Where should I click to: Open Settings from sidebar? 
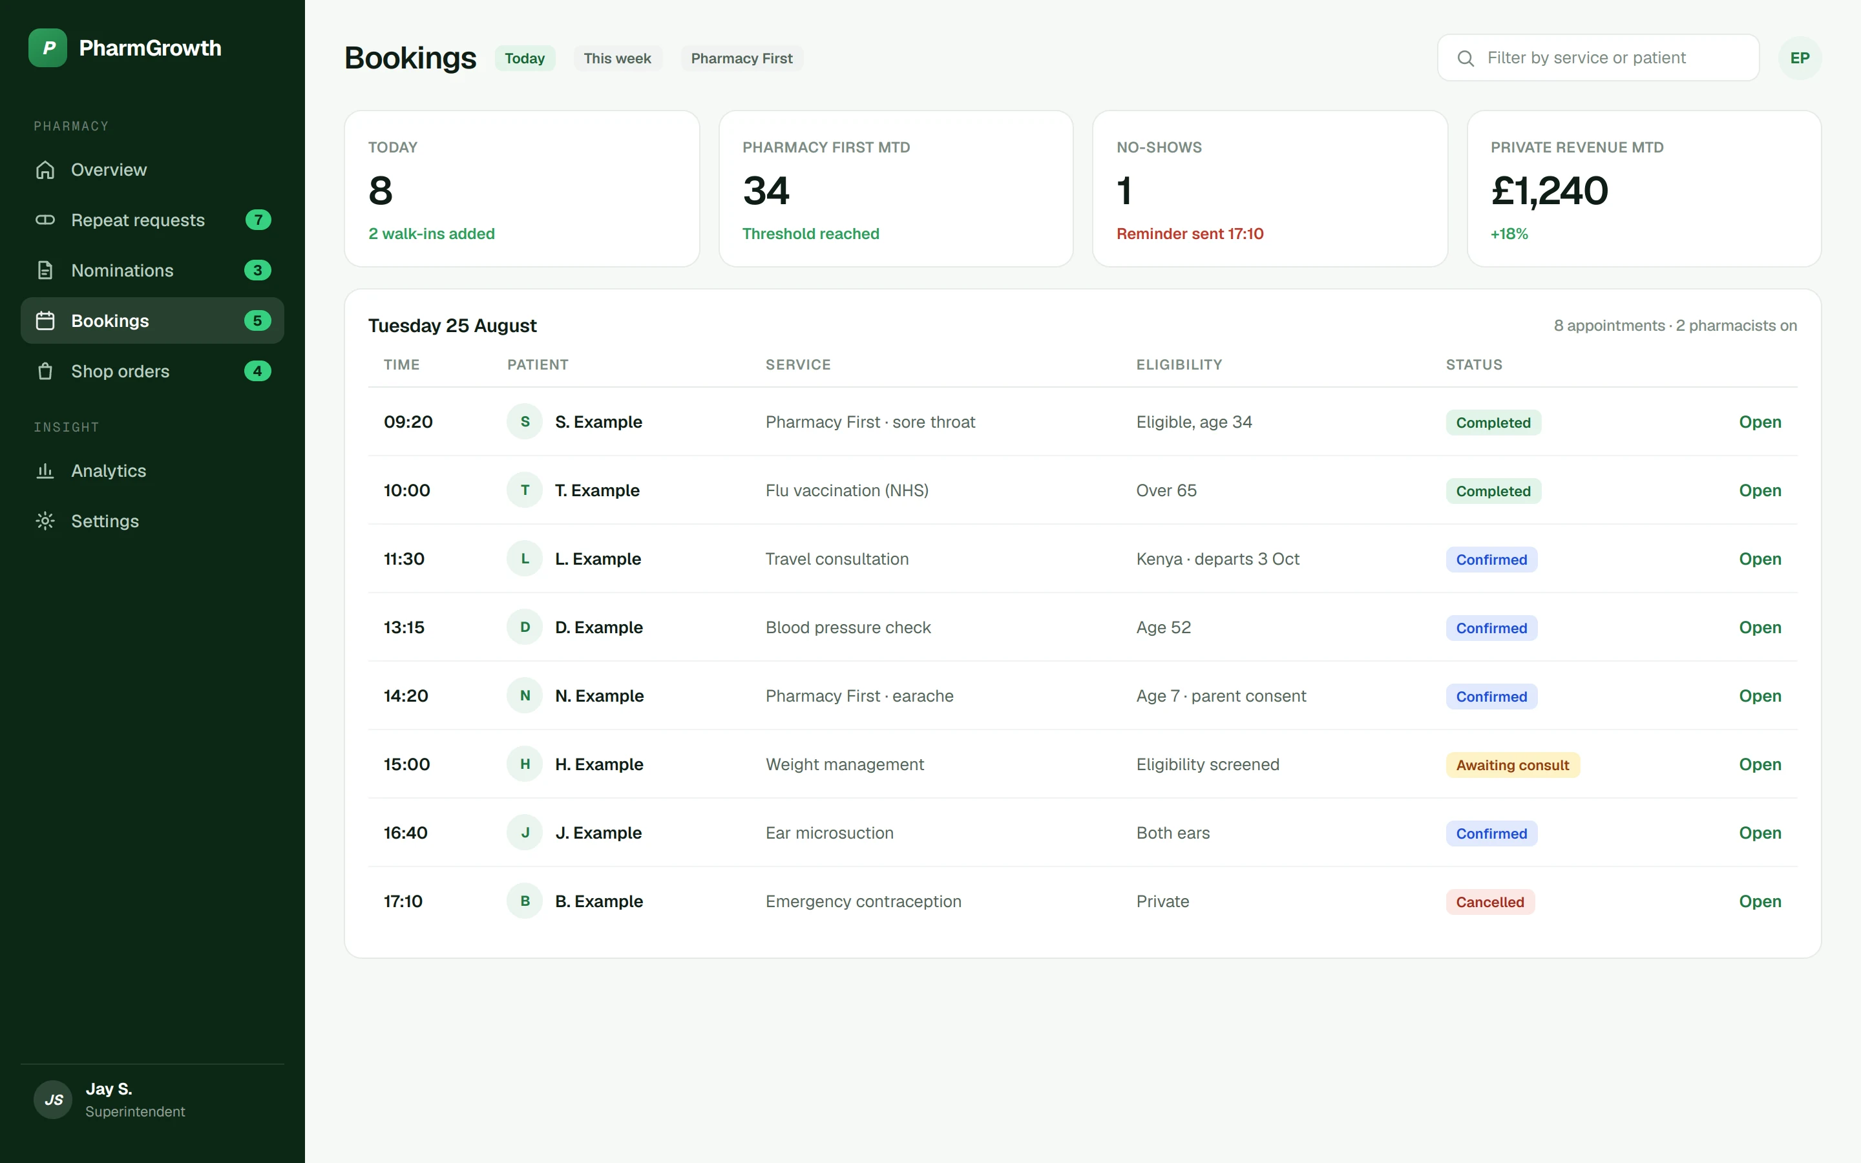pyautogui.click(x=152, y=521)
